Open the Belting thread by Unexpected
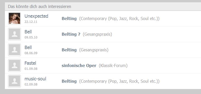This screenshot has height=94, width=201. point(69,19)
